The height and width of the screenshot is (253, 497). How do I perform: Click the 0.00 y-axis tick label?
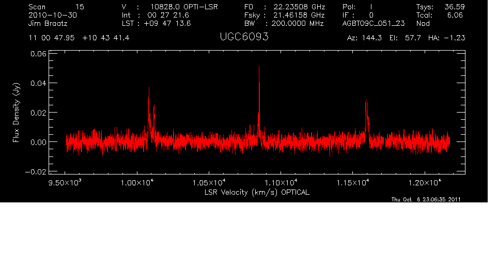38,142
